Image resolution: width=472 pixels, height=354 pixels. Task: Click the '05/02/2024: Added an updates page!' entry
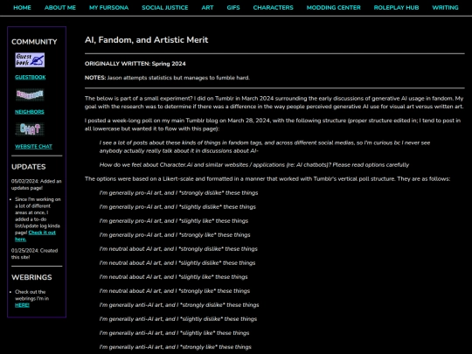coord(36,184)
